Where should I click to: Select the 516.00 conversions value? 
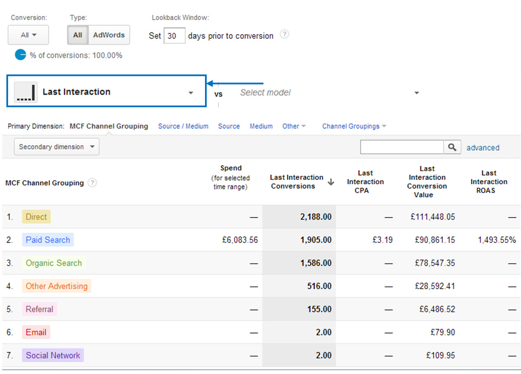(x=319, y=286)
